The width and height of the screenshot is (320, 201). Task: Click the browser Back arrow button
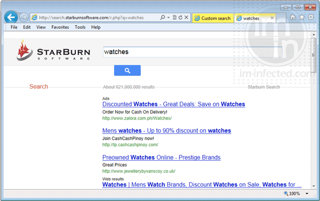tap(11, 17)
